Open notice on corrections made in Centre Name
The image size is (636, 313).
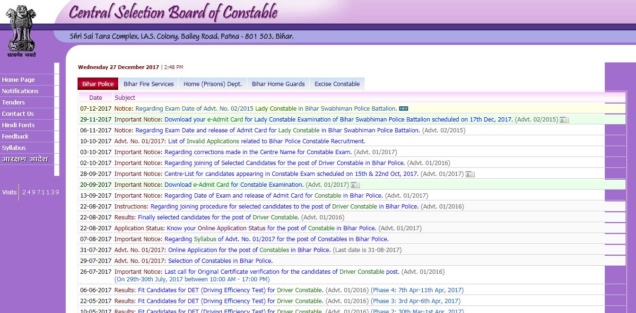[258, 152]
